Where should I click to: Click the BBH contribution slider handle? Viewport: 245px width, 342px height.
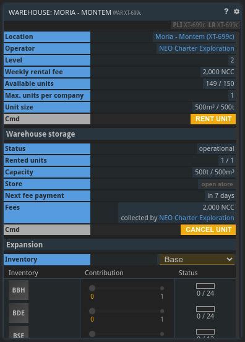(x=92, y=288)
